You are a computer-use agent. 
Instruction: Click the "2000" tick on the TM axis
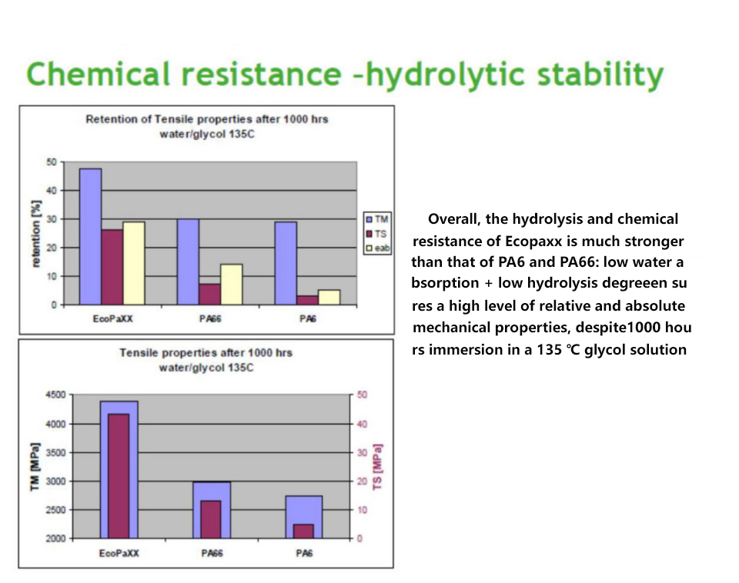(x=55, y=538)
